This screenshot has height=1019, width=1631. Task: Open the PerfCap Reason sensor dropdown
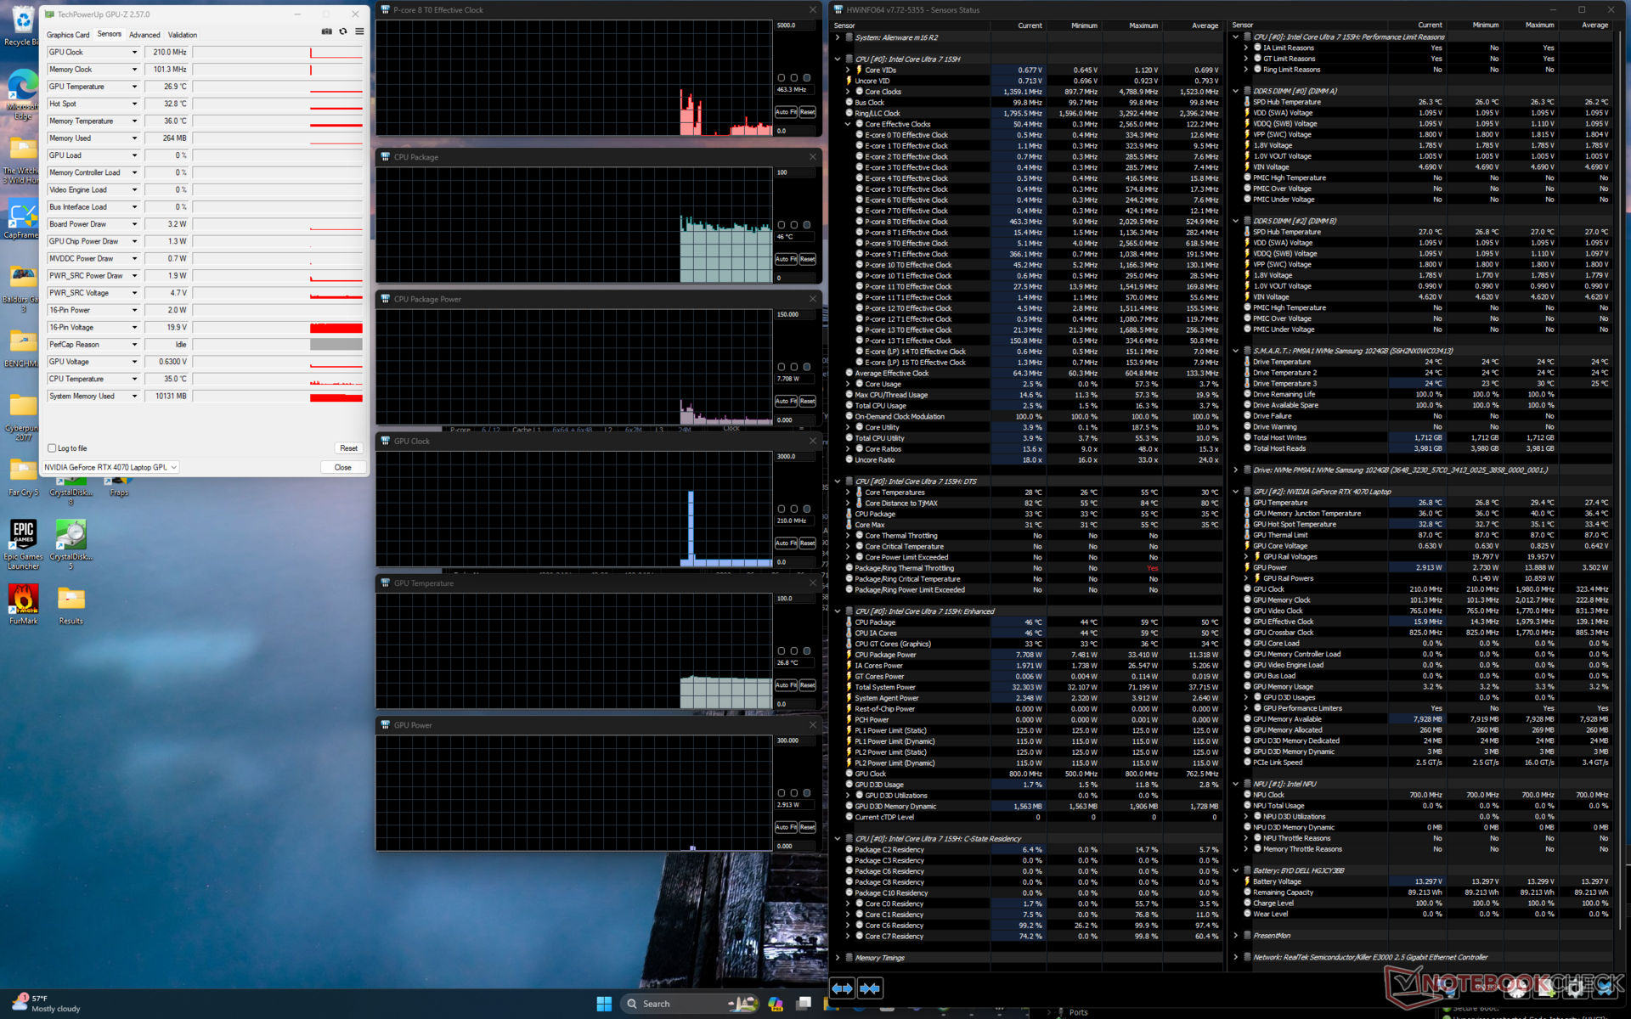pyautogui.click(x=134, y=345)
